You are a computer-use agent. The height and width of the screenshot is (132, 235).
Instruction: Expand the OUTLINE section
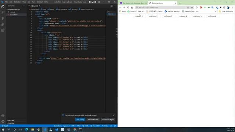(x=11, y=121)
